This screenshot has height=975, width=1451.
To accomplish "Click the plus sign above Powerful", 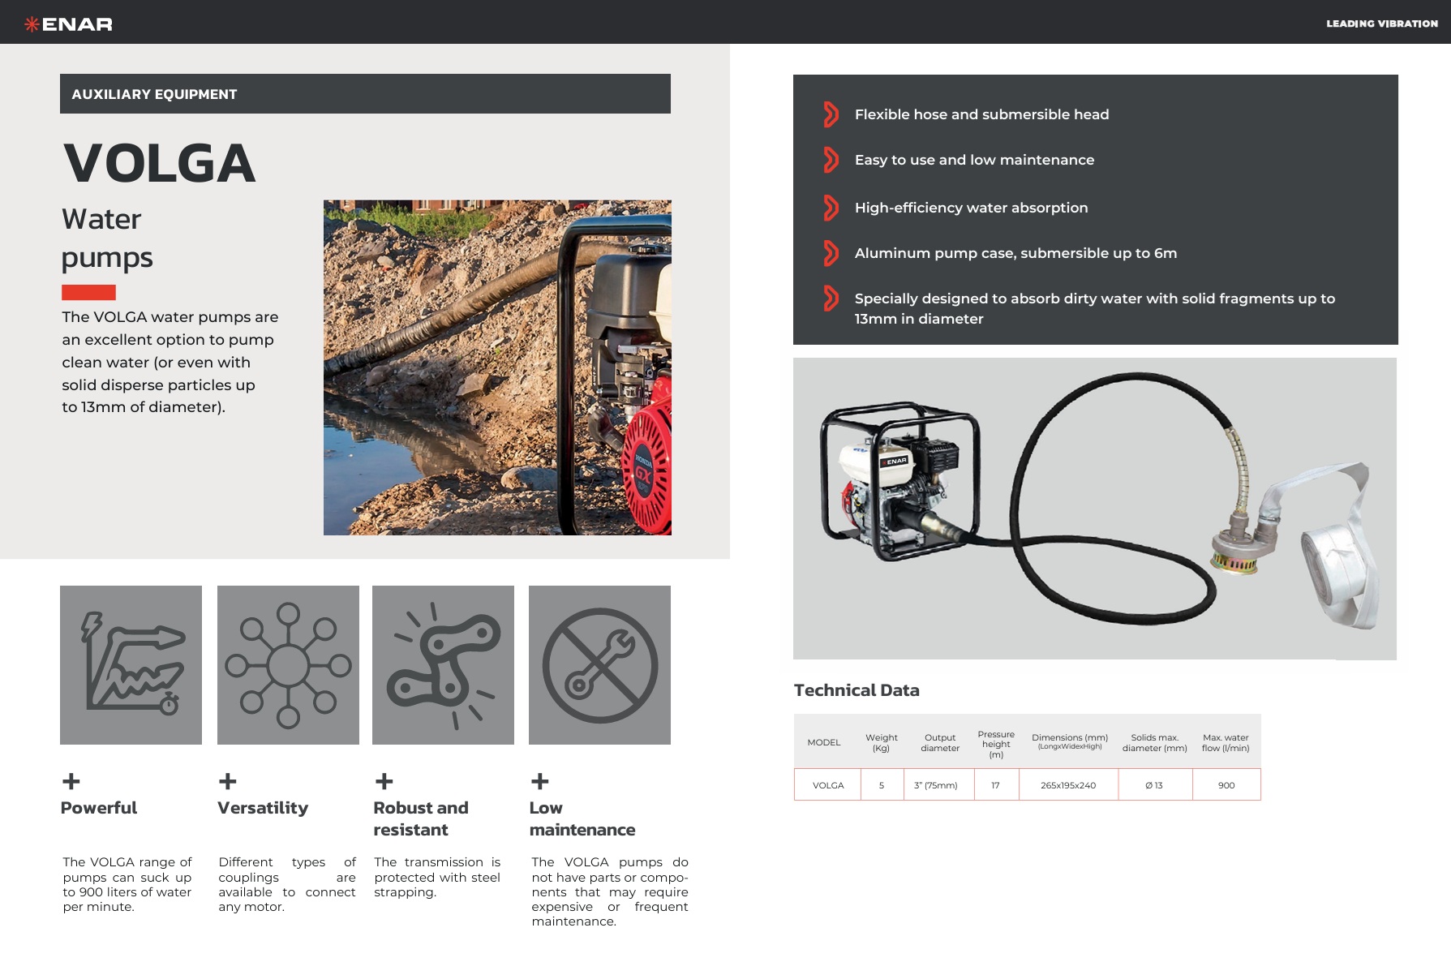I will pos(71,781).
